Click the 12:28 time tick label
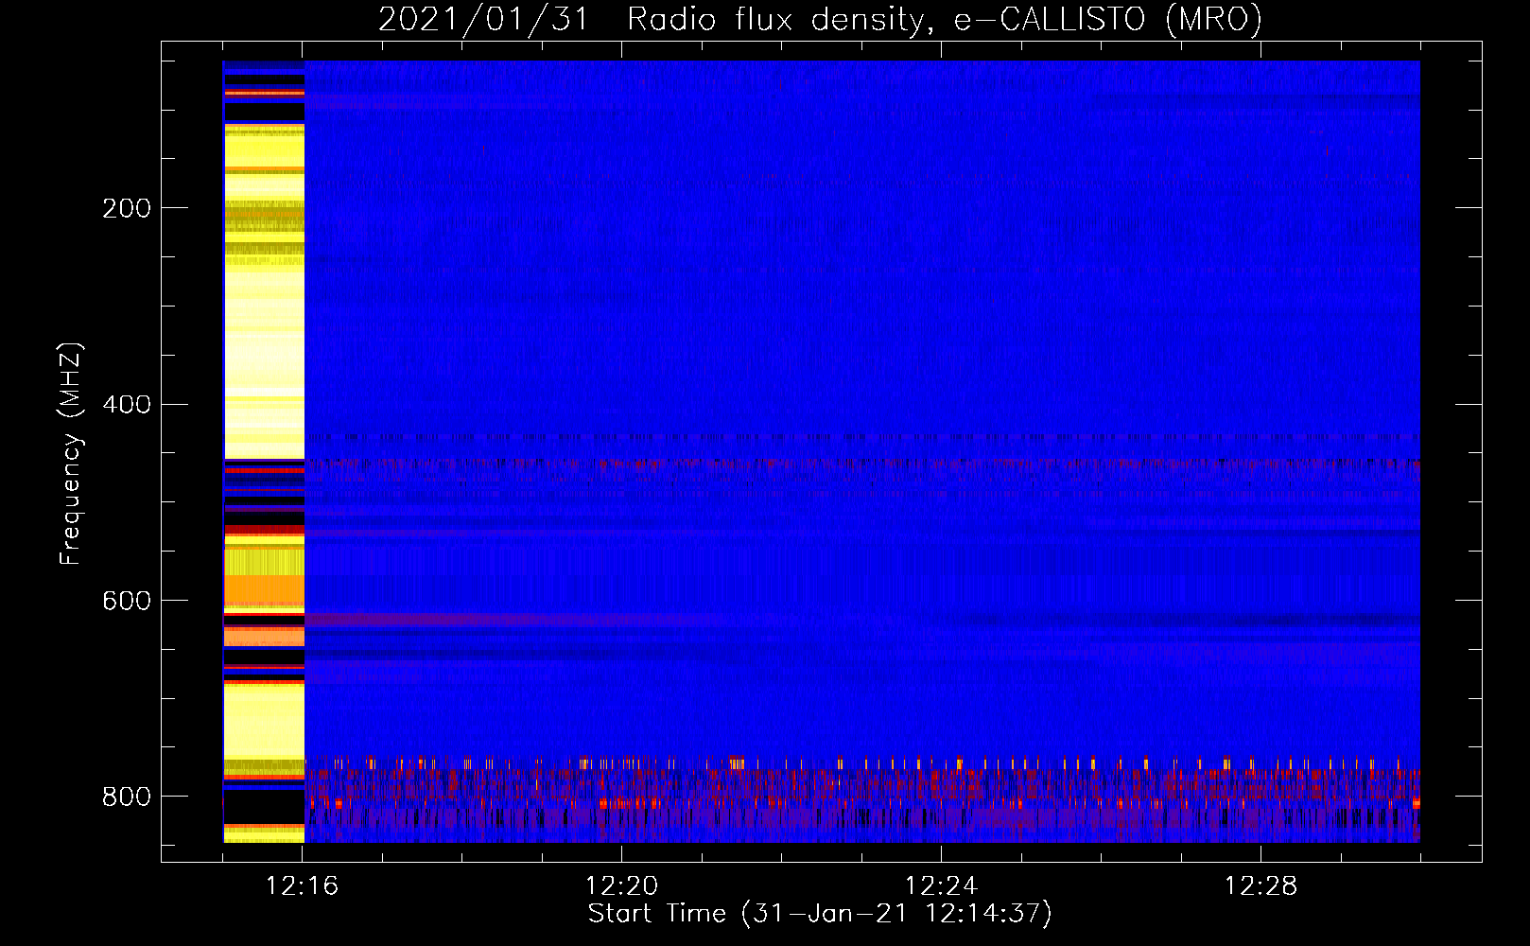The image size is (1530, 946). pos(1261,886)
